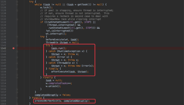Image resolution: width=184 pixels, height=105 pixels.
Task: Fold the try at line 1141
Action: click(17, 45)
